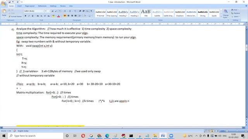Open the Office Button menu
The height and width of the screenshot is (139, 248).
point(3,3)
